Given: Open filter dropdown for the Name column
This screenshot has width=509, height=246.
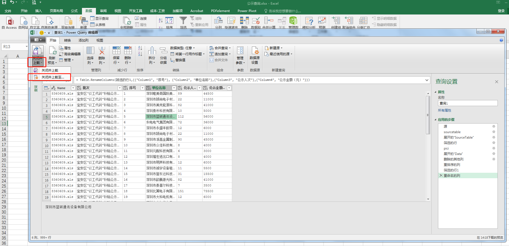Looking at the screenshot, I should (x=73, y=88).
